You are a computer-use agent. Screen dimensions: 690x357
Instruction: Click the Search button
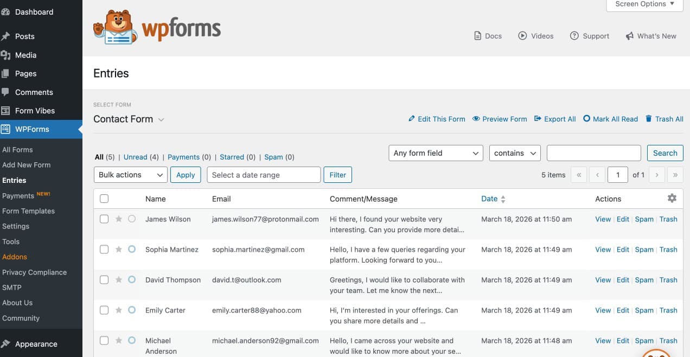click(x=665, y=153)
